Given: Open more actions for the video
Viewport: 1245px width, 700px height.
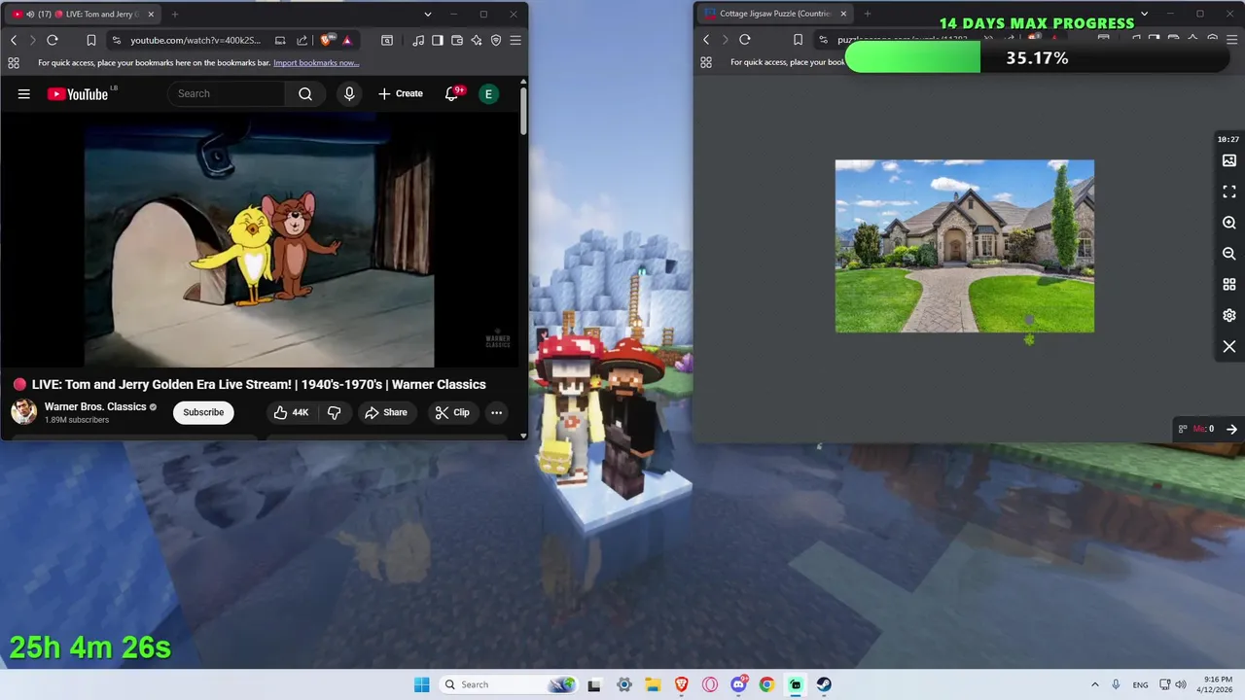Looking at the screenshot, I should click(x=496, y=412).
